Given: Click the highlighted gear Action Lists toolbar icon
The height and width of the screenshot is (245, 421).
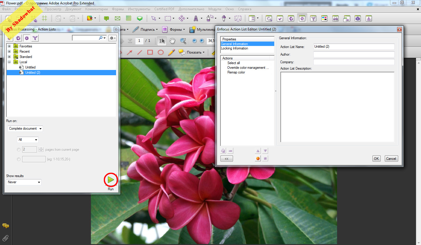Looking at the screenshot, I should 302,18.
